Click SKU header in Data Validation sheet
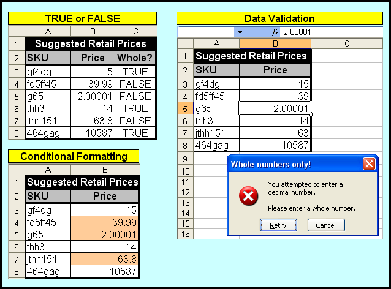Screen dimensions: 391x289 [216, 70]
